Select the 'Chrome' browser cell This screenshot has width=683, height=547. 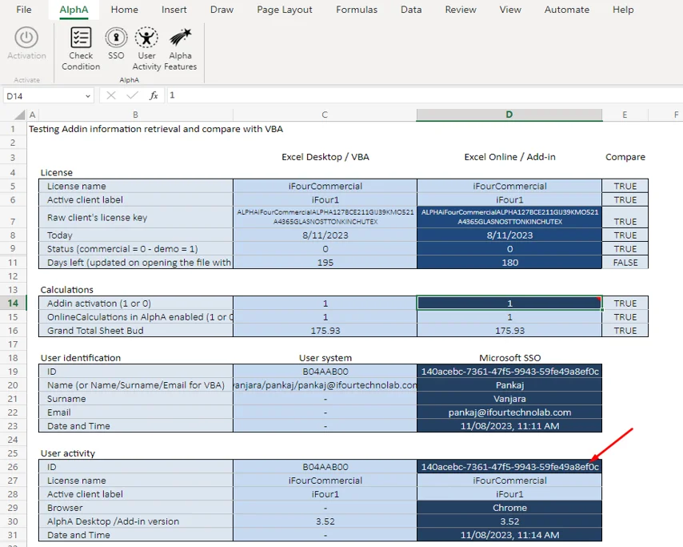click(509, 508)
